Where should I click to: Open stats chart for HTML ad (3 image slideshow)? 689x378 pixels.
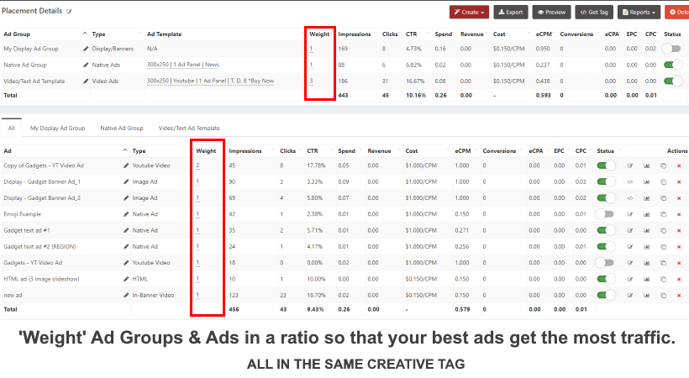point(646,279)
